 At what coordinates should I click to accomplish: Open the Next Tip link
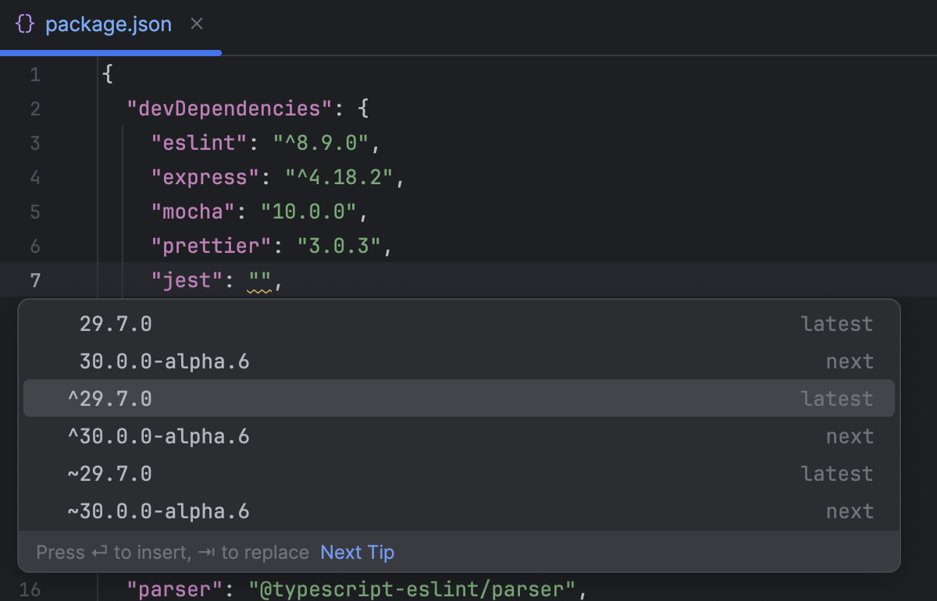point(357,552)
